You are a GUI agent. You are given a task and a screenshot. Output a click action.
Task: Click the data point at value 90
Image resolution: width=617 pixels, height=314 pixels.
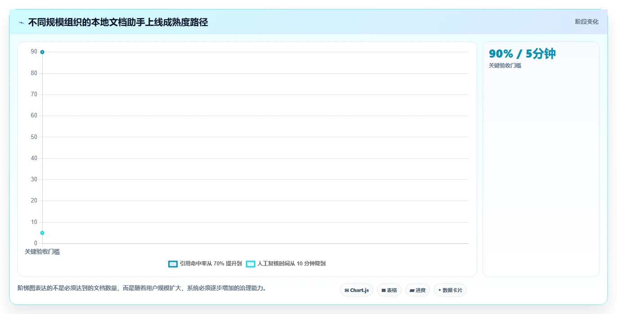pos(42,52)
